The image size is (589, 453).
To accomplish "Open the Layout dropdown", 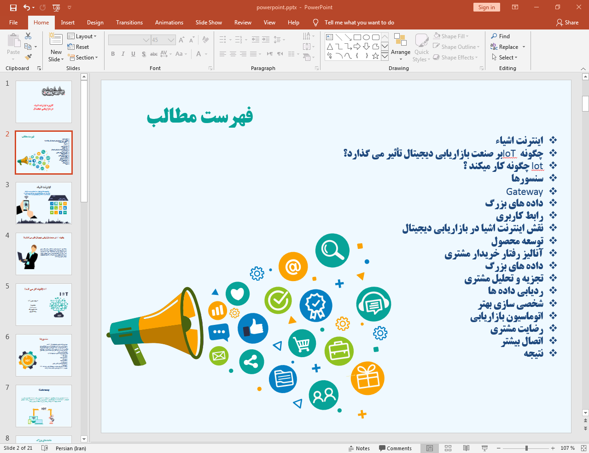I will point(82,36).
